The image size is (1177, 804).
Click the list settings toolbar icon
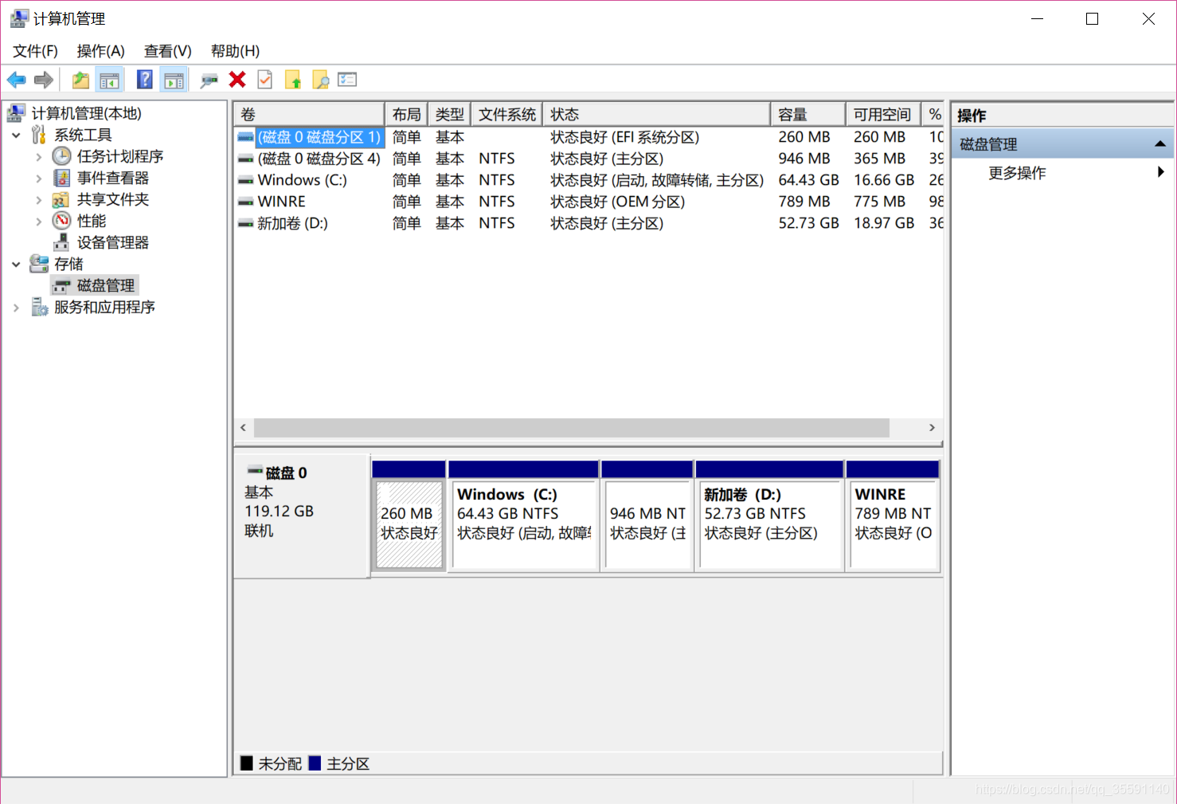tap(347, 80)
